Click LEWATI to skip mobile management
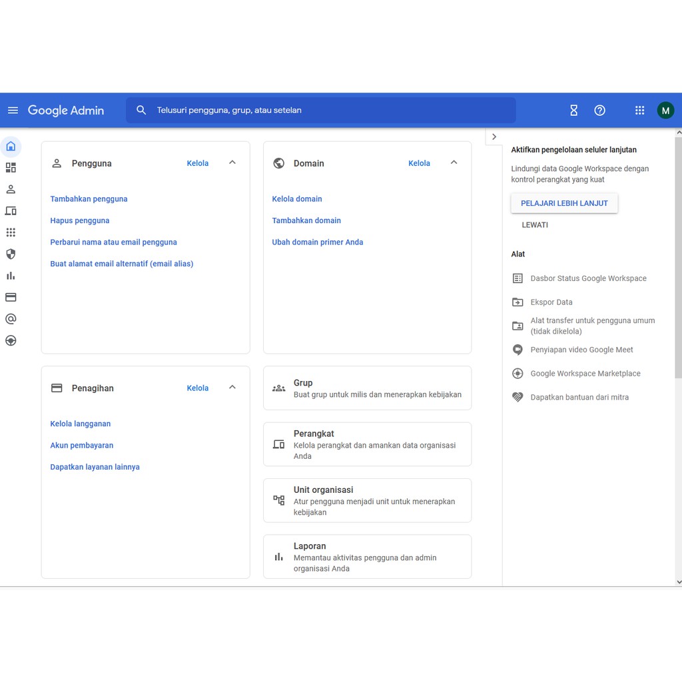Image resolution: width=682 pixels, height=682 pixels. tap(535, 224)
